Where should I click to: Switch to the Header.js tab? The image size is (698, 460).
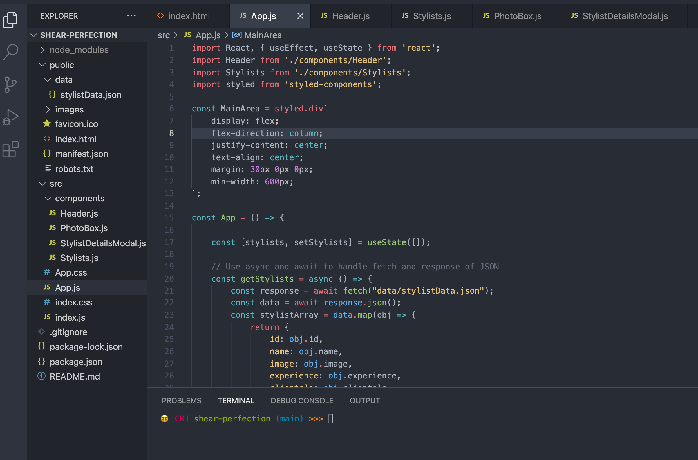point(350,16)
